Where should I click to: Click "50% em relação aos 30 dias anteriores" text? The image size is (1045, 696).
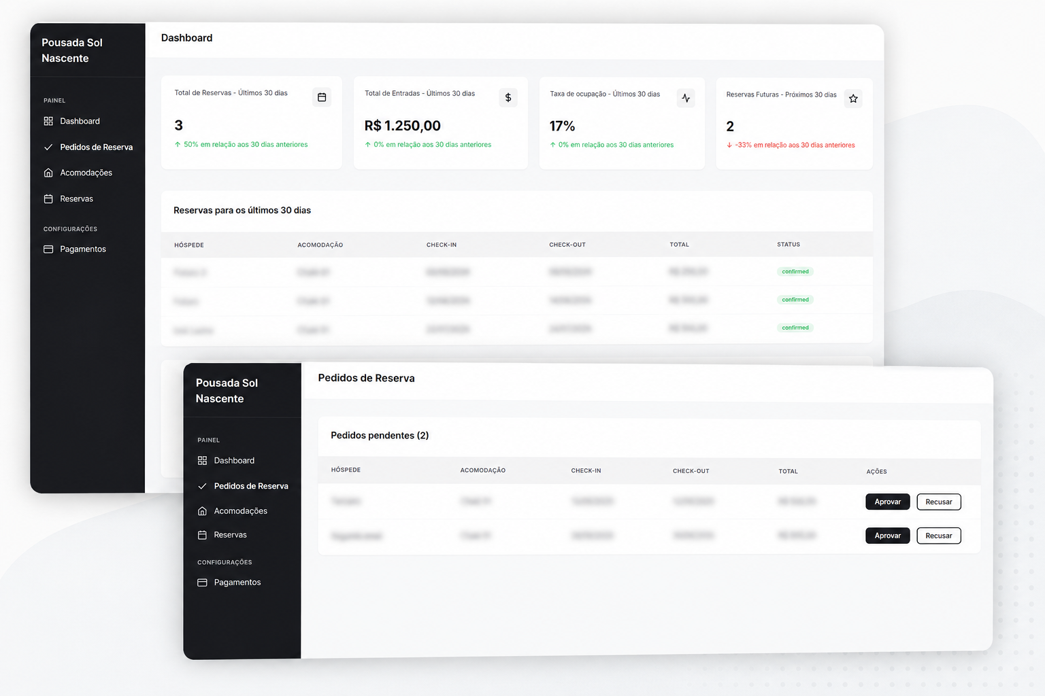pyautogui.click(x=246, y=145)
